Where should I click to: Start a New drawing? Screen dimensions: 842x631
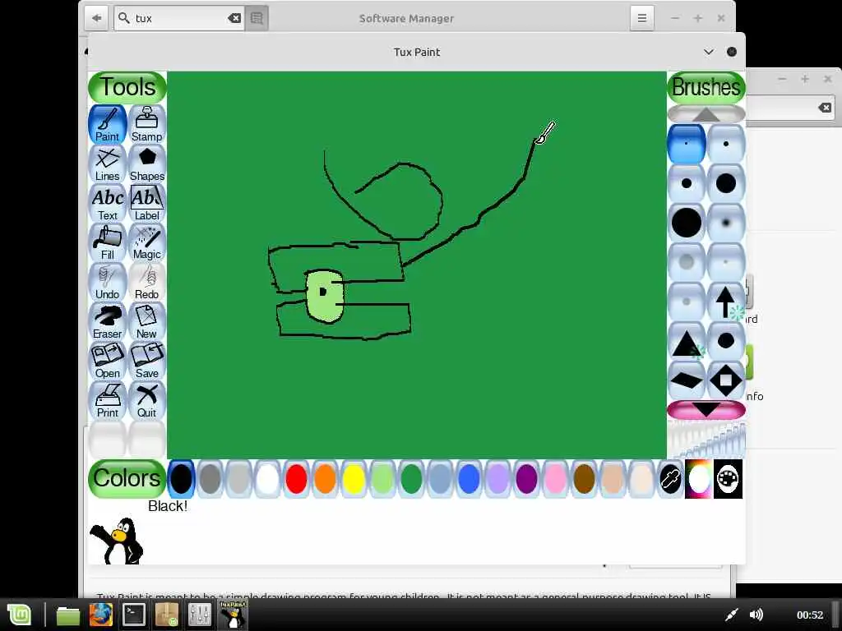click(146, 321)
